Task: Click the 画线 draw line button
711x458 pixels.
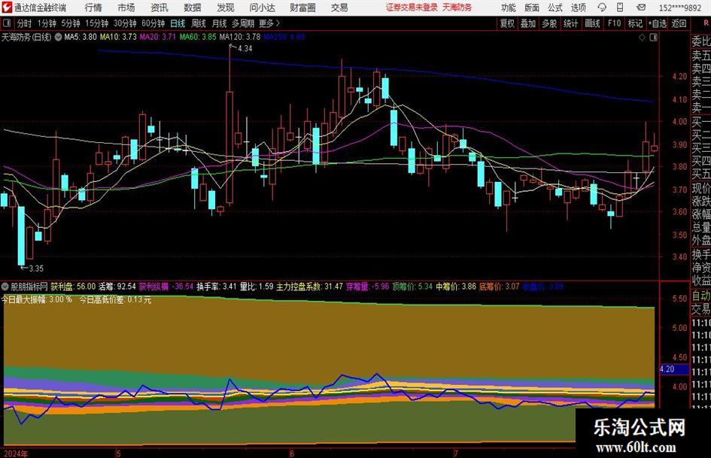Action: click(x=592, y=23)
